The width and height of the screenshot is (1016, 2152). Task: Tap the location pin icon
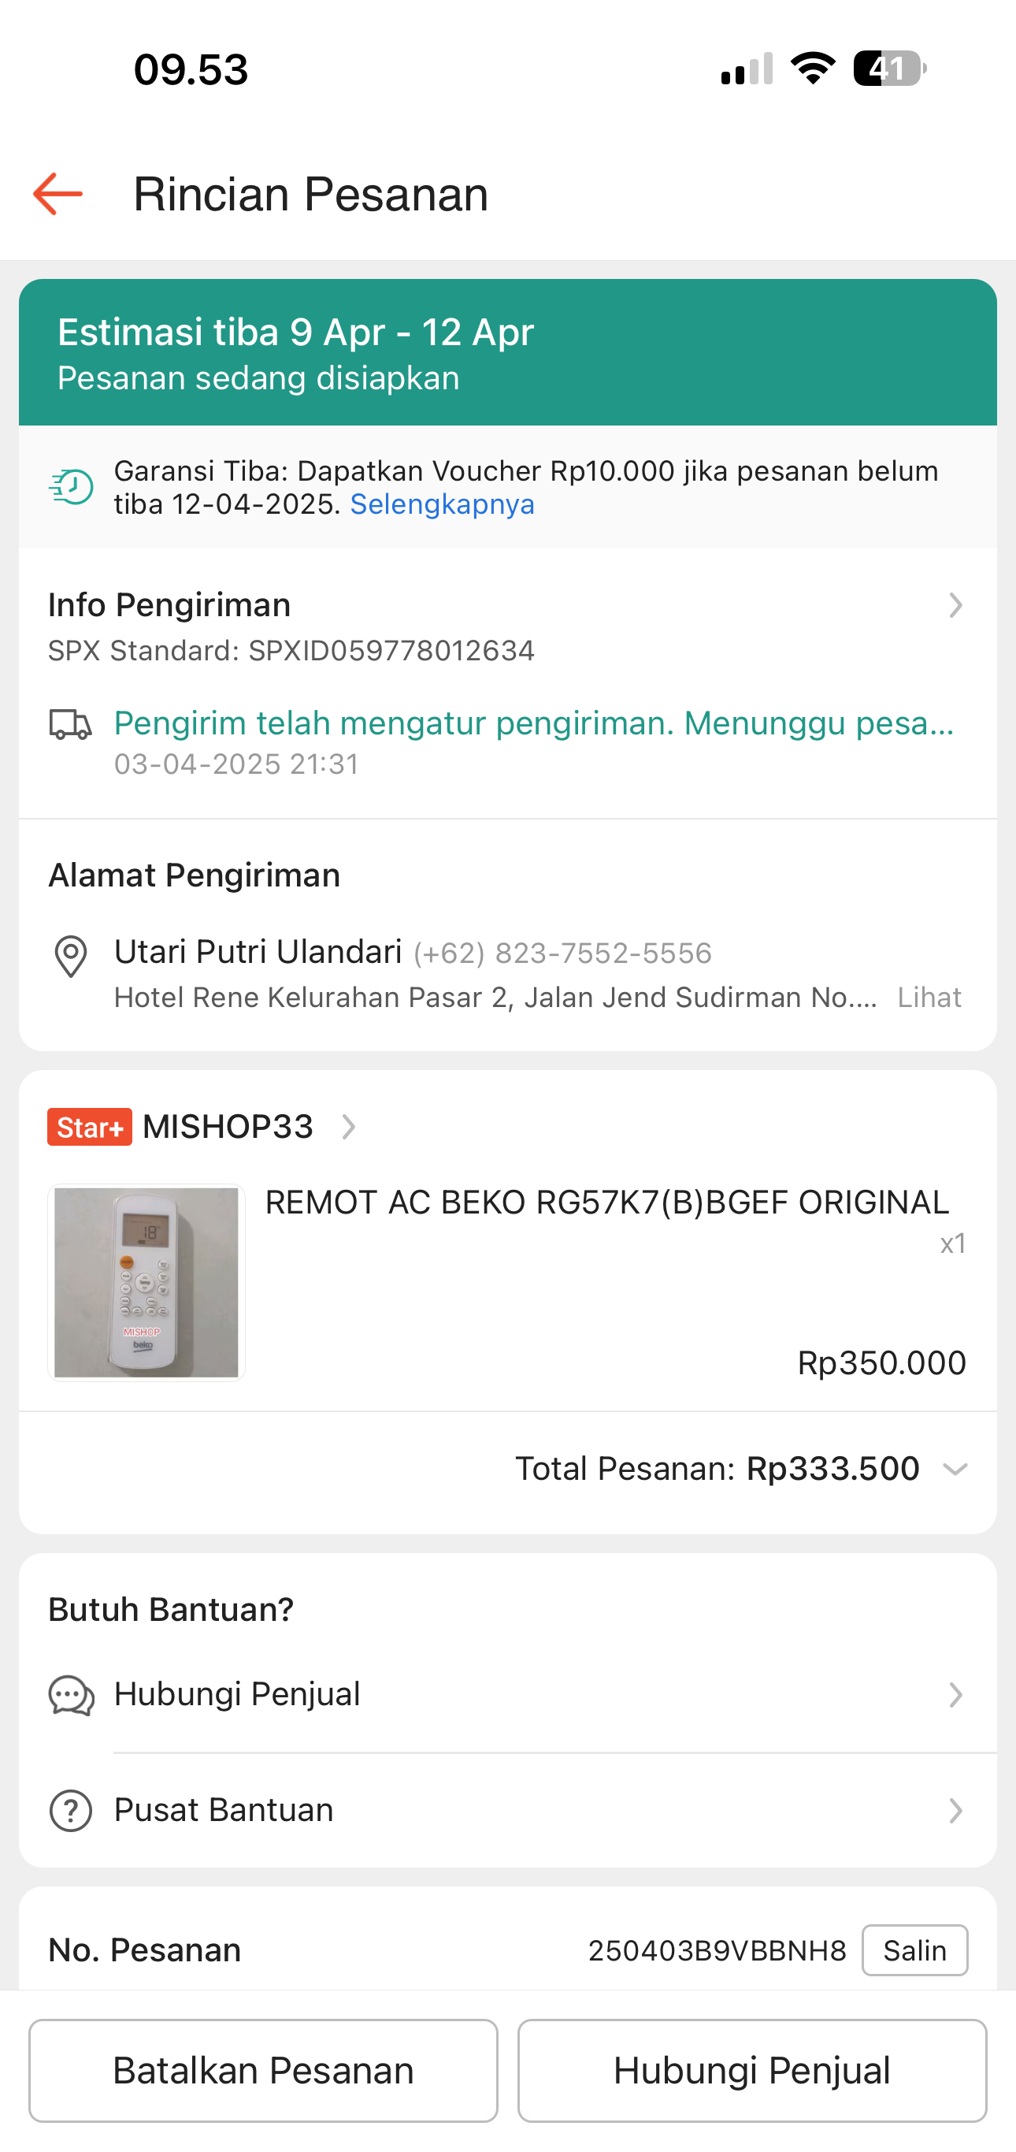pyautogui.click(x=71, y=956)
